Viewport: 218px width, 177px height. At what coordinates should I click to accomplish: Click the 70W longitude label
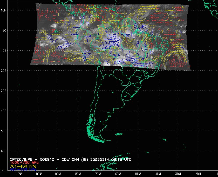tap(98, 174)
